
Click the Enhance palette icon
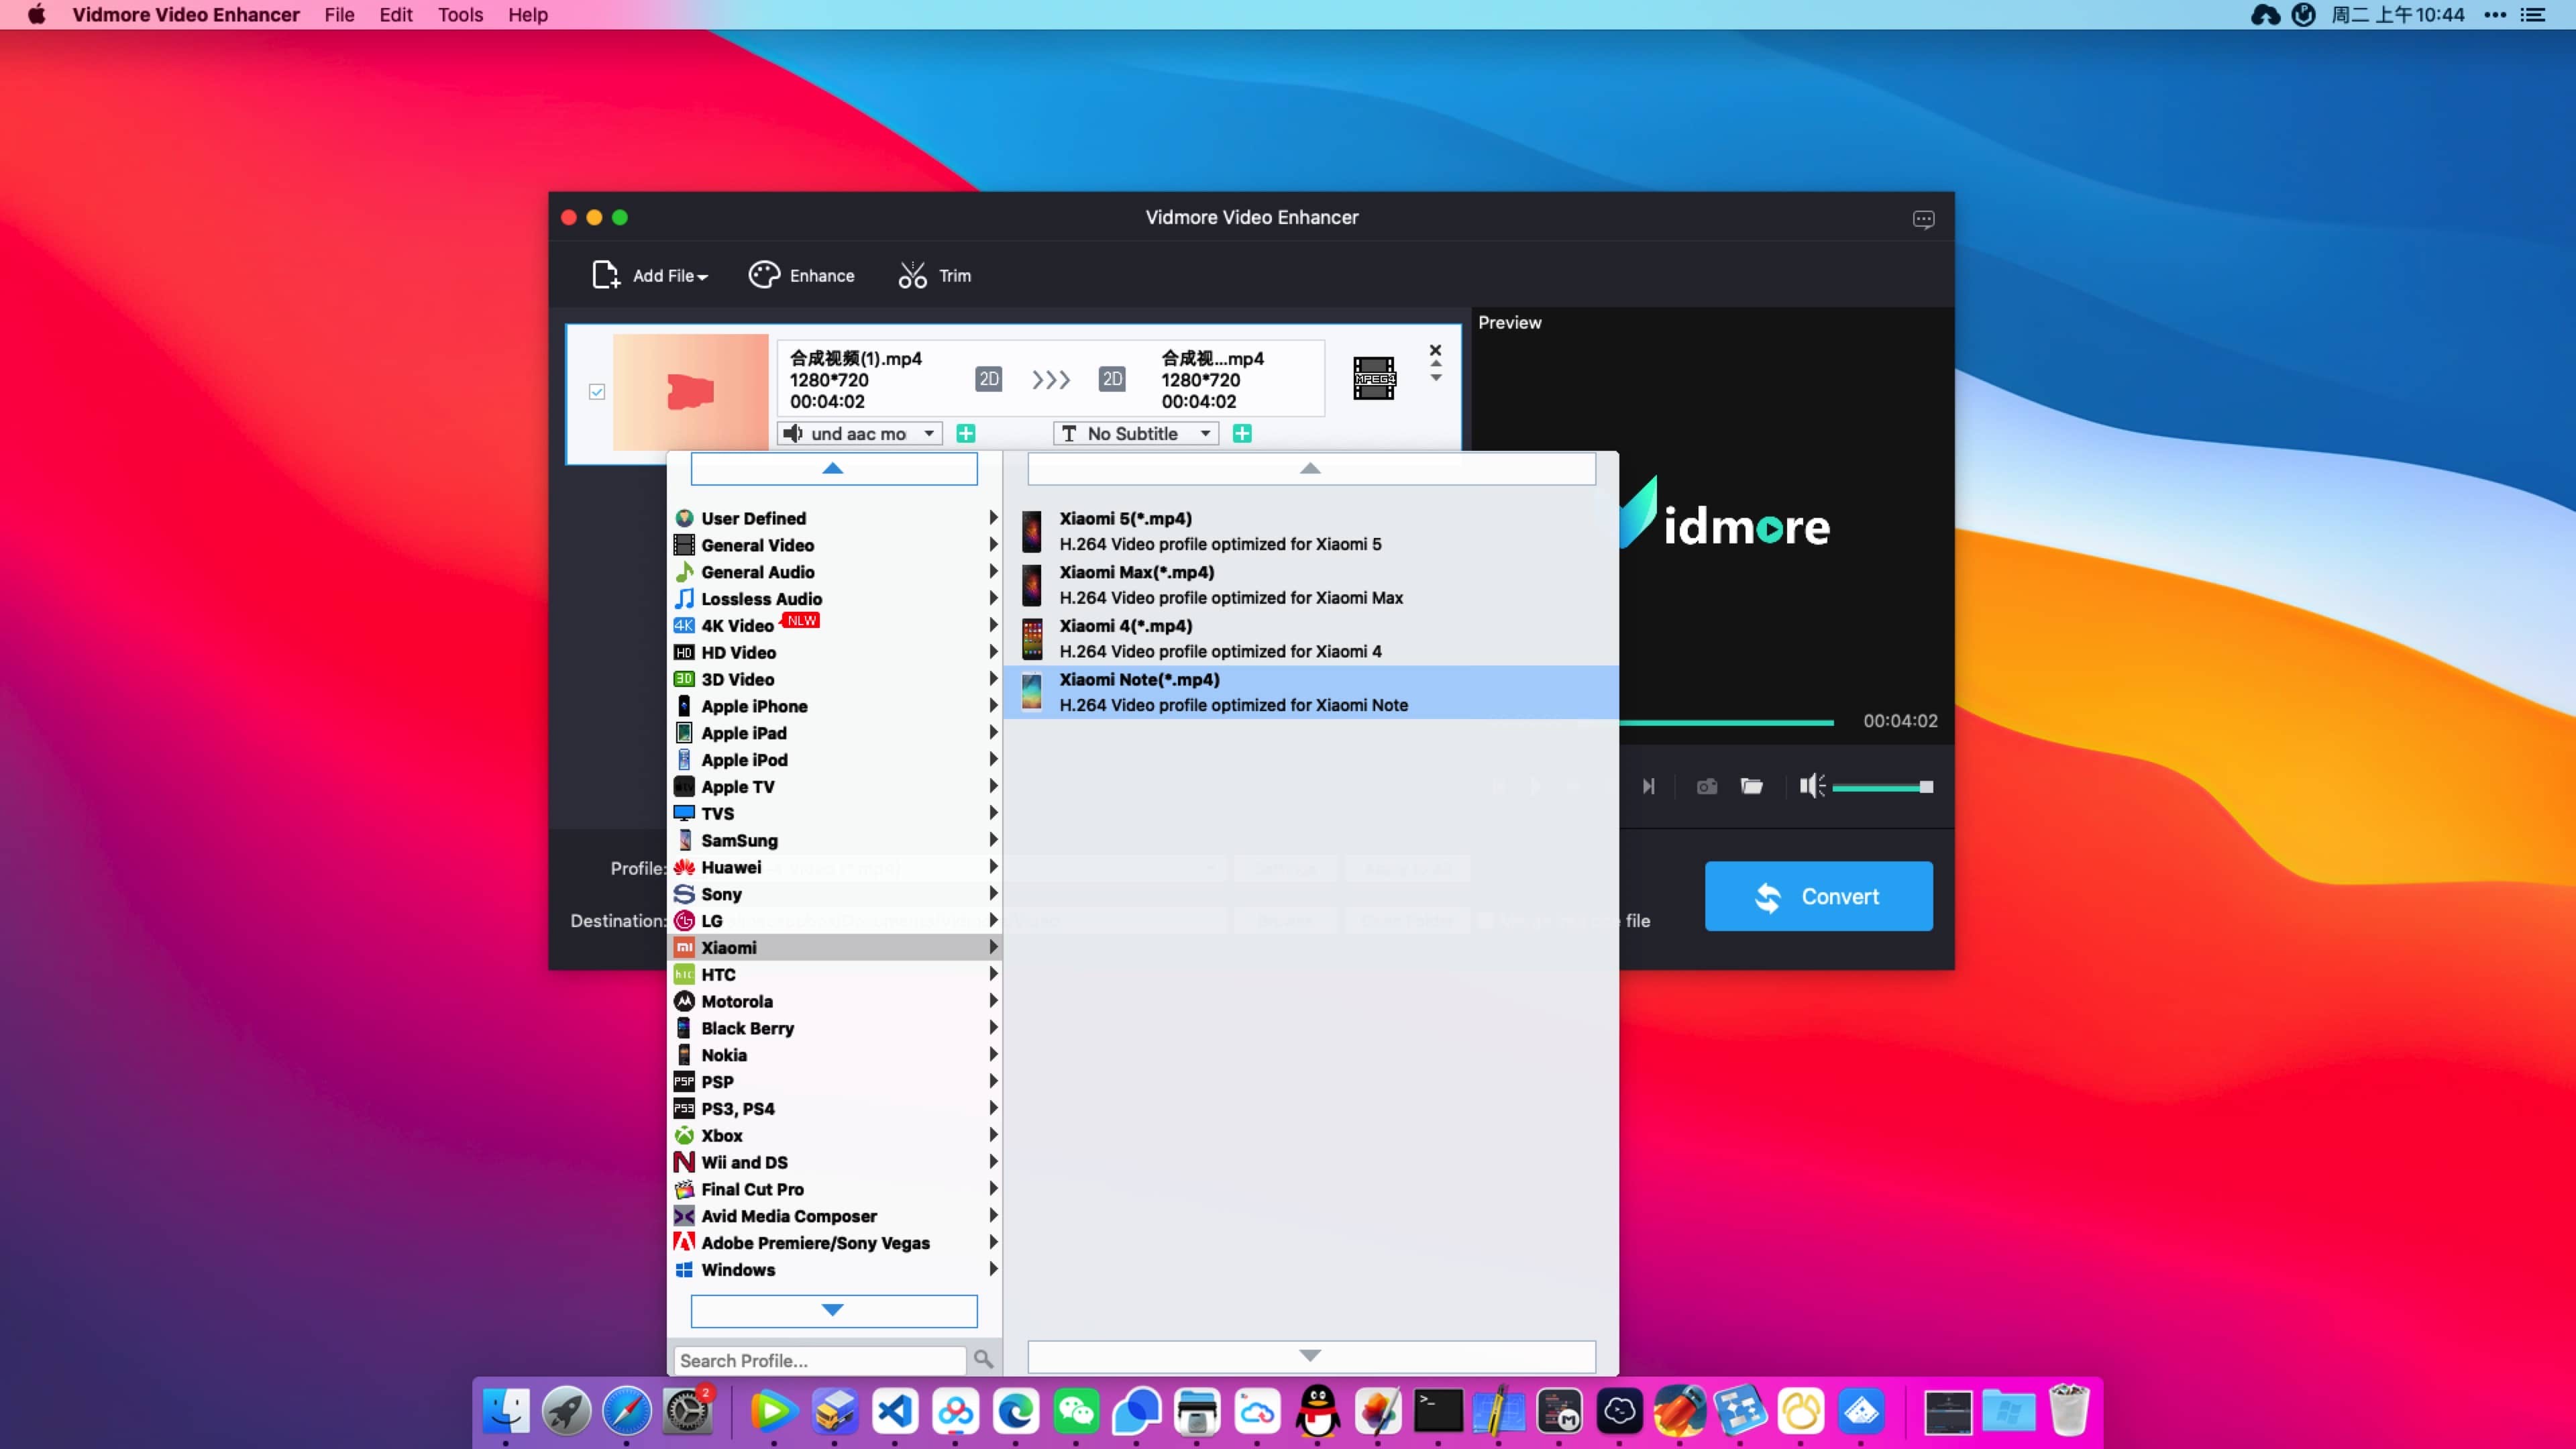click(x=764, y=275)
